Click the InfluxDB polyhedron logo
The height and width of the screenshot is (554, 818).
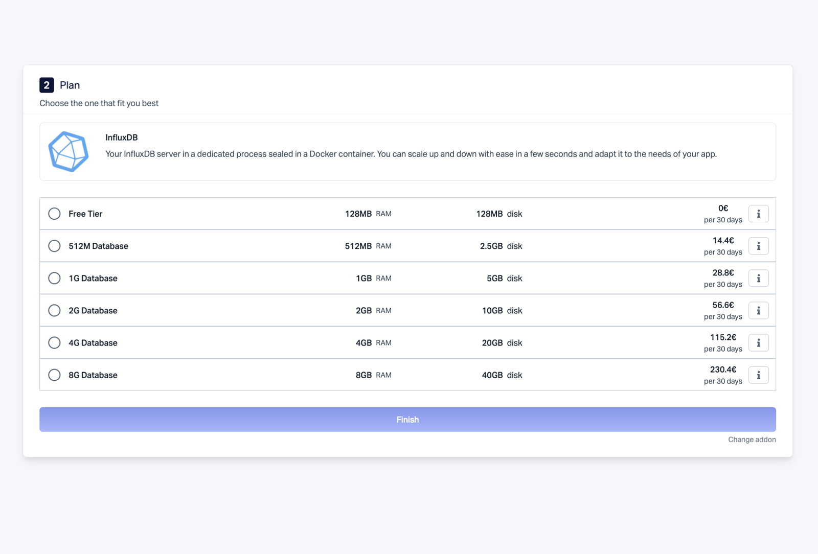click(x=69, y=152)
